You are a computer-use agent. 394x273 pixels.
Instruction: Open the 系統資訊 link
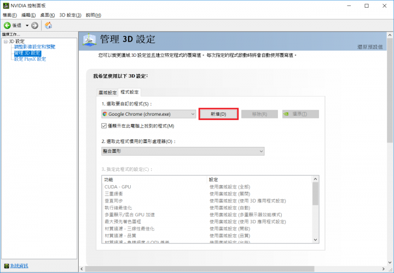point(19,266)
